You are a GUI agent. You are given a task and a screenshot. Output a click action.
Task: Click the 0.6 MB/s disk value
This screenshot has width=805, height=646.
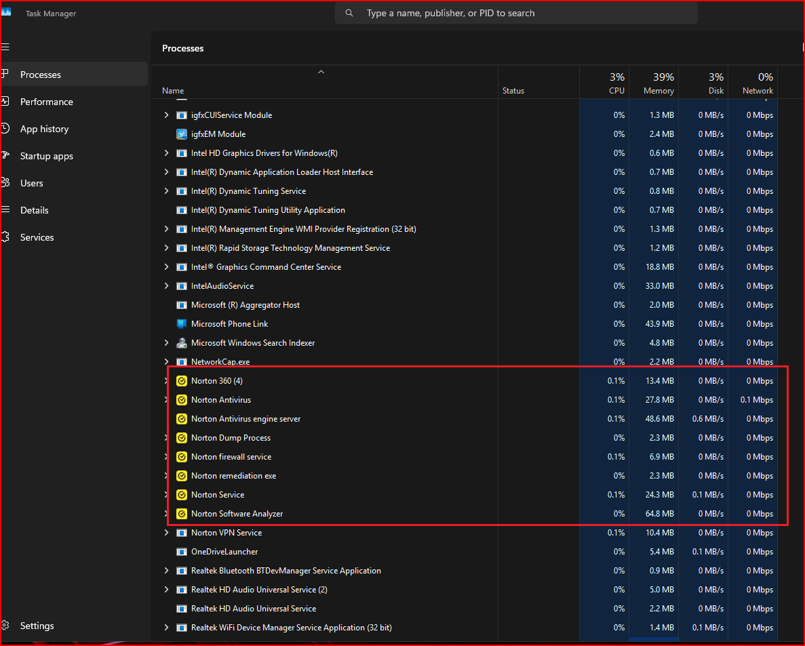tap(708, 419)
